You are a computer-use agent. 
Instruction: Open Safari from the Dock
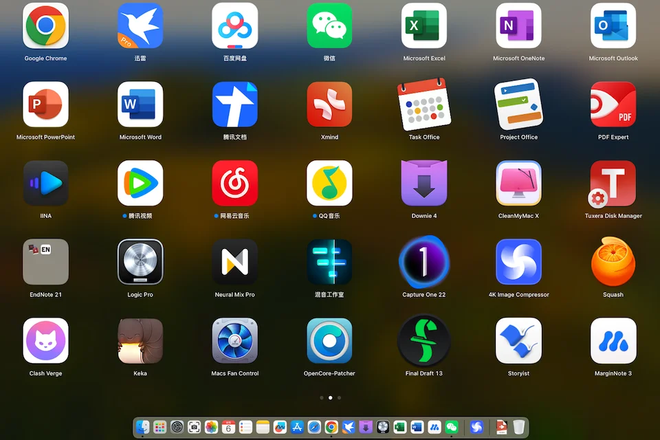click(313, 427)
